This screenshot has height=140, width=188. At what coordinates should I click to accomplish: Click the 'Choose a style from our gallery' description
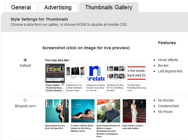click(69, 24)
